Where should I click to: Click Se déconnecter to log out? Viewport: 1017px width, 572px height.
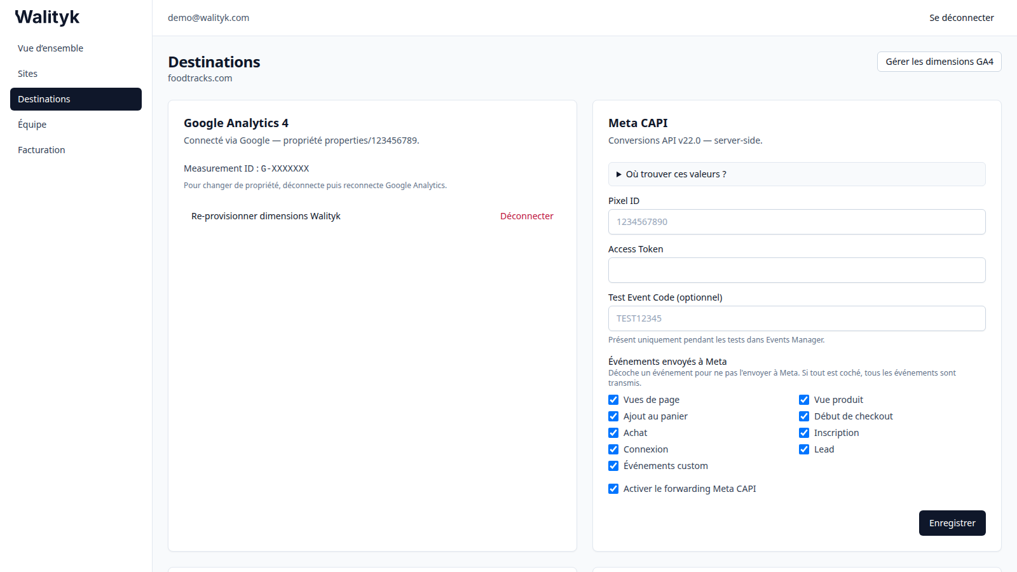click(x=961, y=18)
